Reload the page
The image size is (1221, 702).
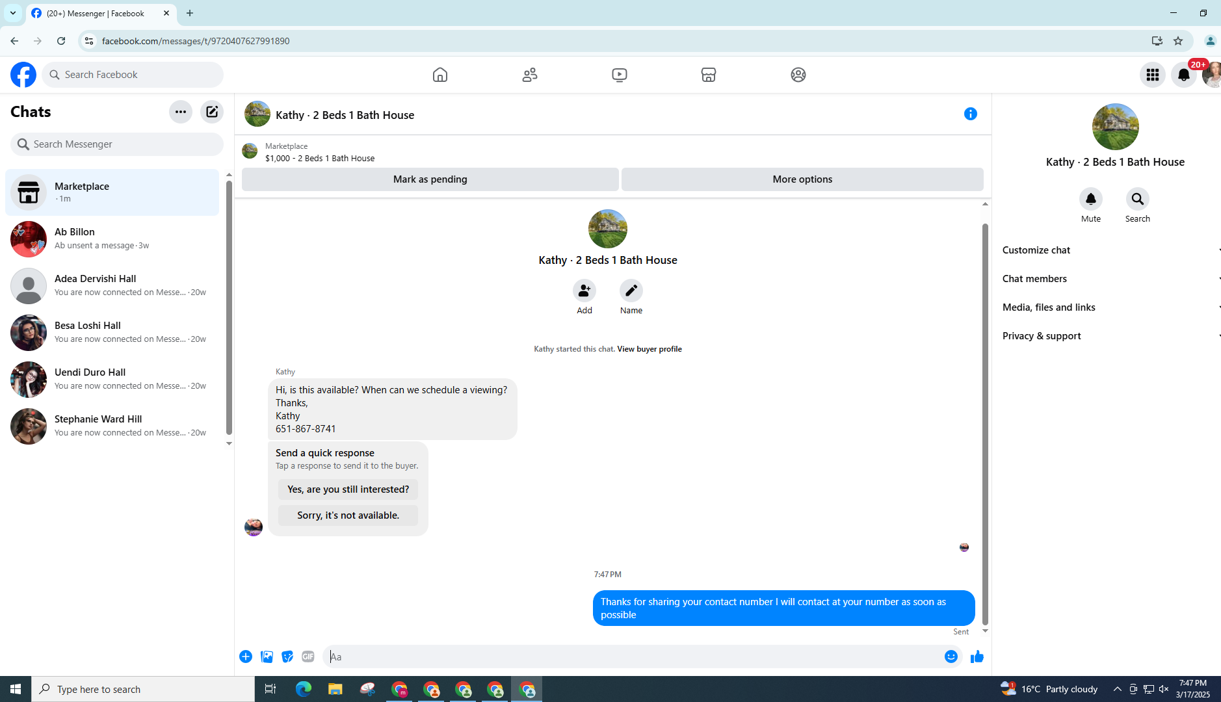(x=61, y=41)
